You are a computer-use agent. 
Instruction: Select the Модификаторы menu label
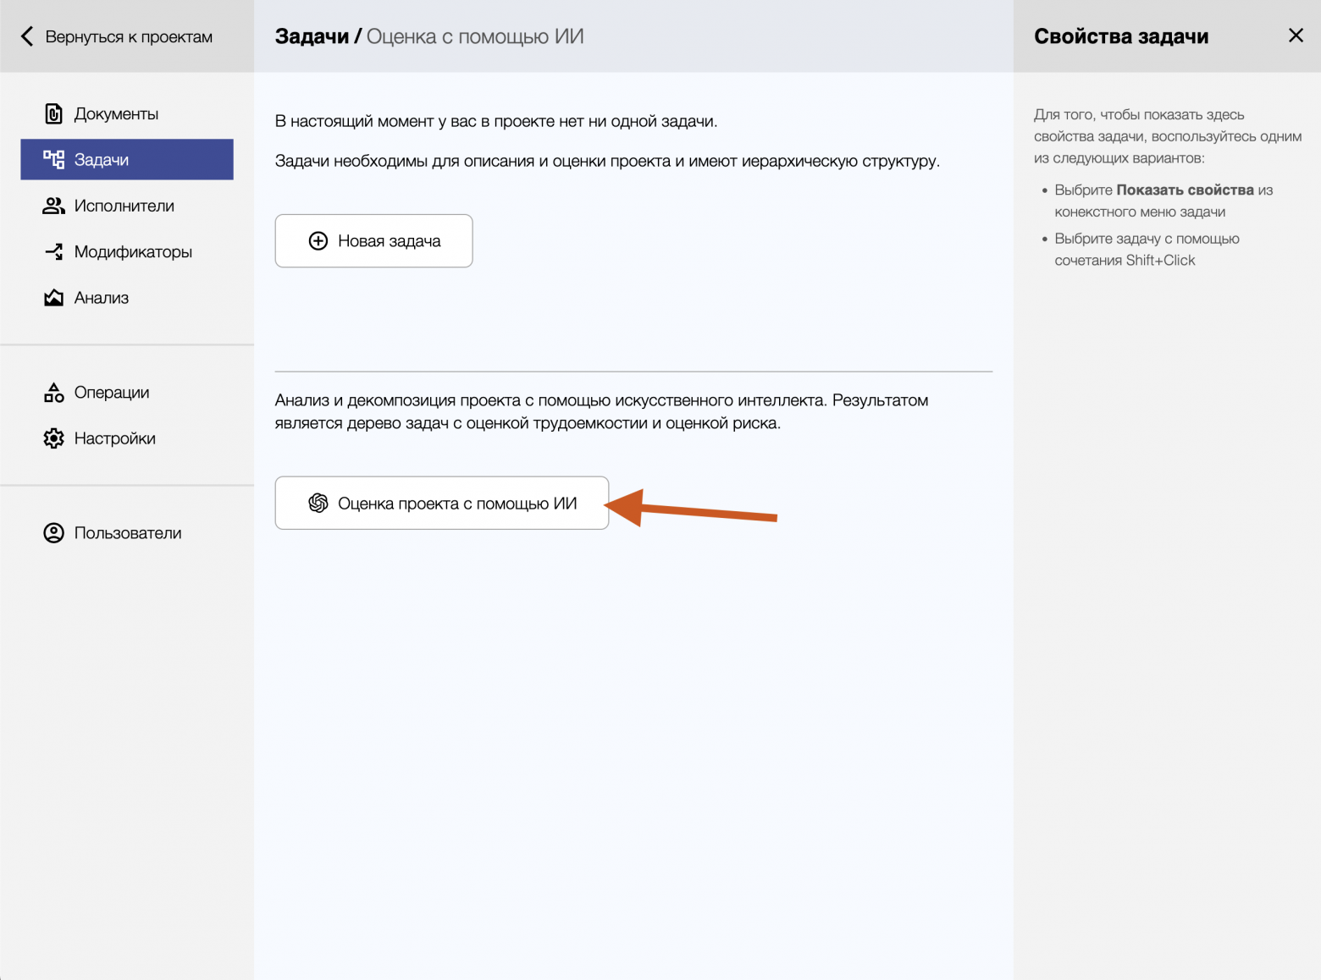pos(133,251)
